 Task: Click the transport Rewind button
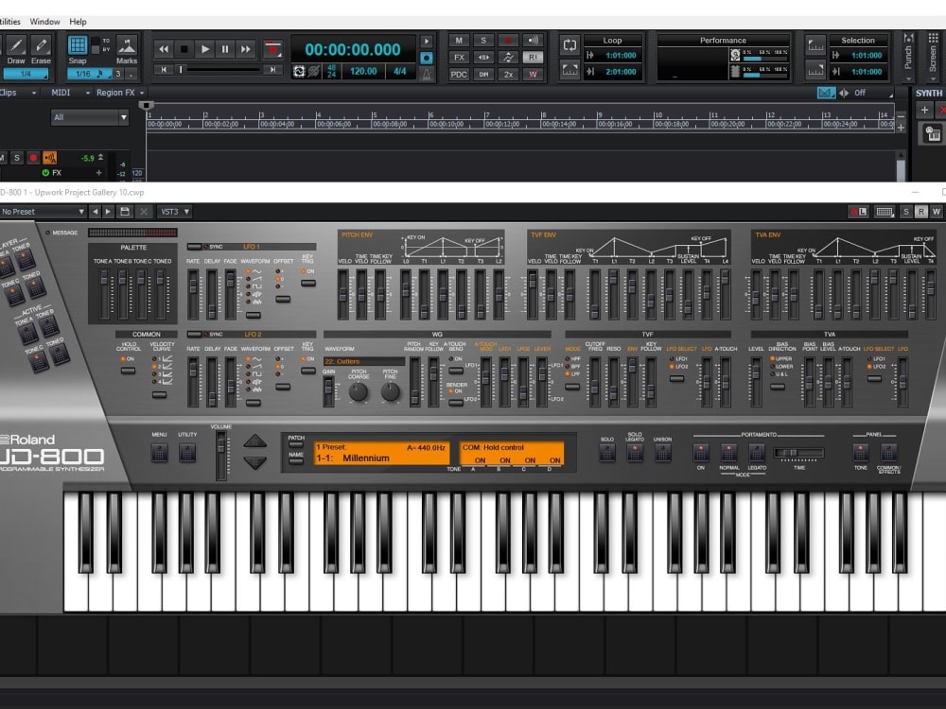[x=164, y=49]
